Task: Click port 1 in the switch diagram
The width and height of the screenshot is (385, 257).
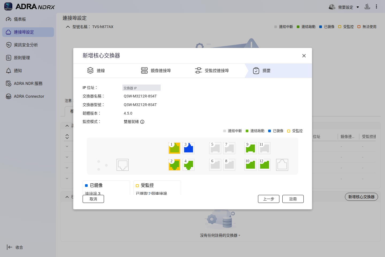Action: point(175,148)
